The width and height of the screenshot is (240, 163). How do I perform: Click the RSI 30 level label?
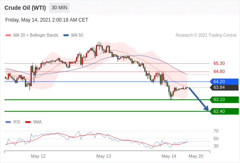216,146
